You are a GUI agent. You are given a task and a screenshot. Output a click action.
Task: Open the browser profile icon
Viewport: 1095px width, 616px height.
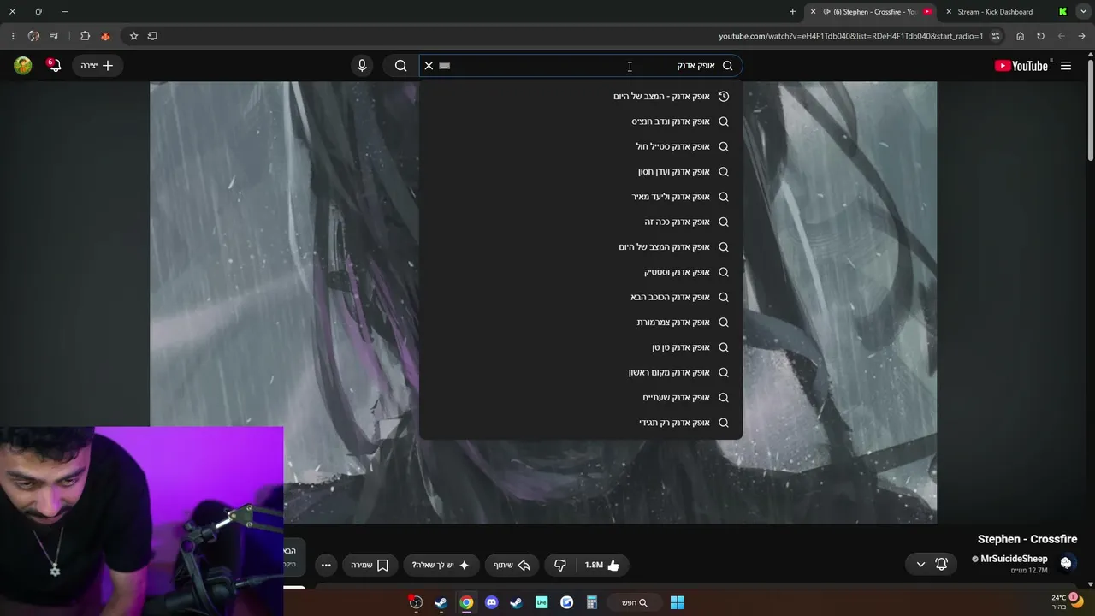pyautogui.click(x=33, y=36)
